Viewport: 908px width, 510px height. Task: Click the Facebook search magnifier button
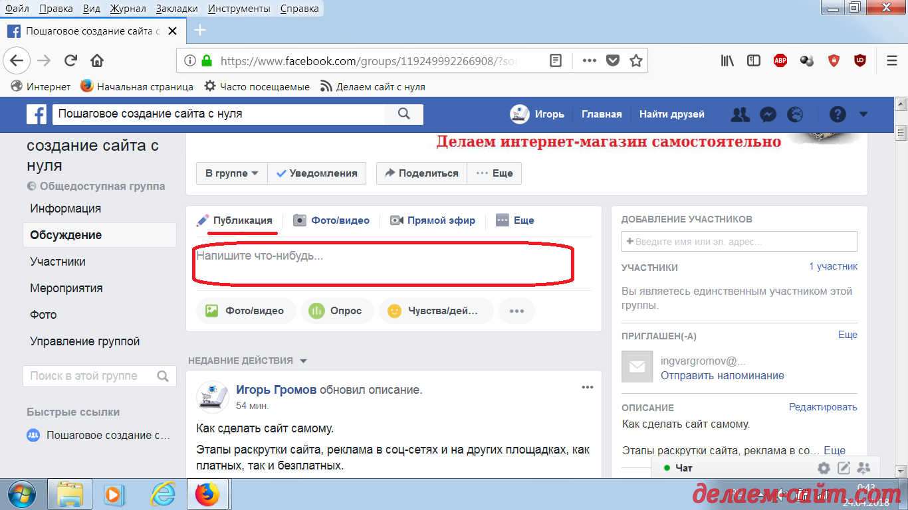pos(403,114)
